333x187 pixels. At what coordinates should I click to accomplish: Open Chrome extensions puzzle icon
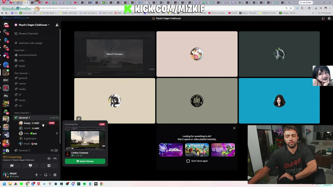pyautogui.click(x=302, y=8)
